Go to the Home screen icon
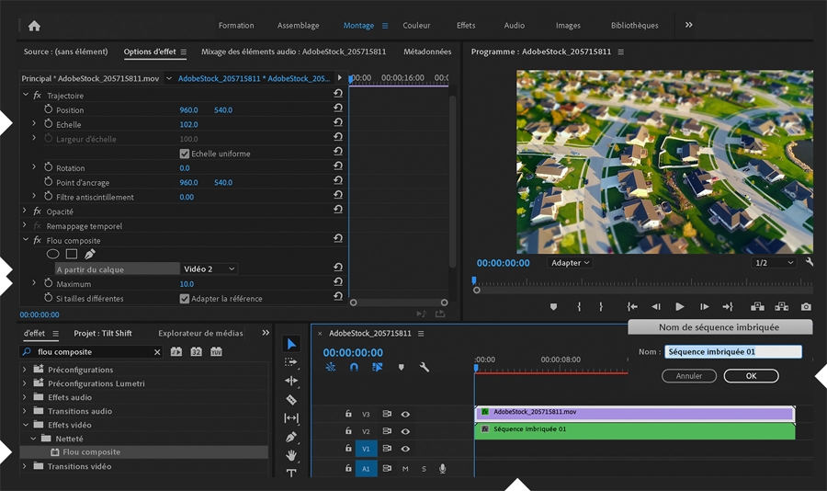This screenshot has height=491, width=827. [x=34, y=26]
